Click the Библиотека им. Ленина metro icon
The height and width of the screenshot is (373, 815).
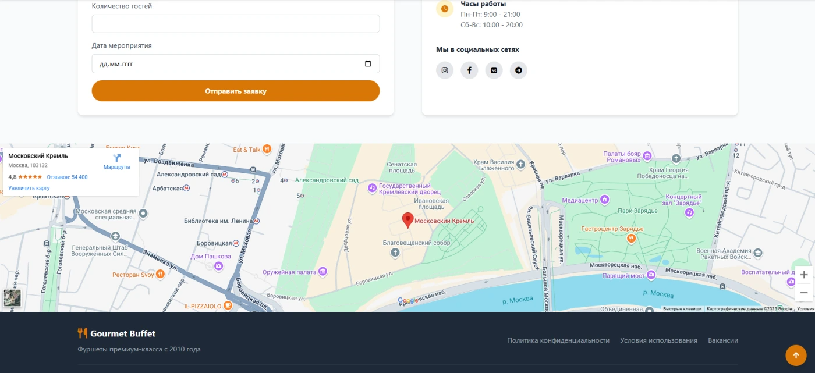click(257, 221)
